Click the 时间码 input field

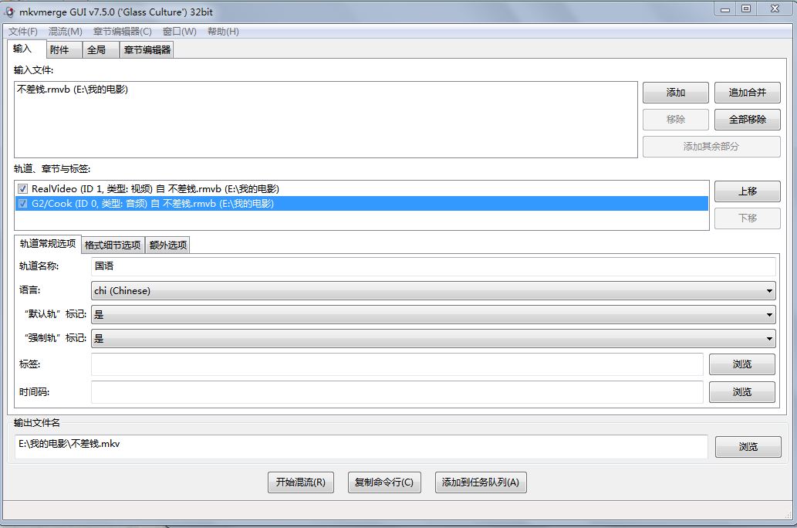(397, 392)
